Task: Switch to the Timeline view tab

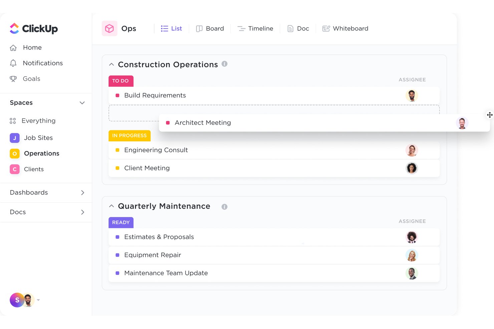Action: pos(255,29)
